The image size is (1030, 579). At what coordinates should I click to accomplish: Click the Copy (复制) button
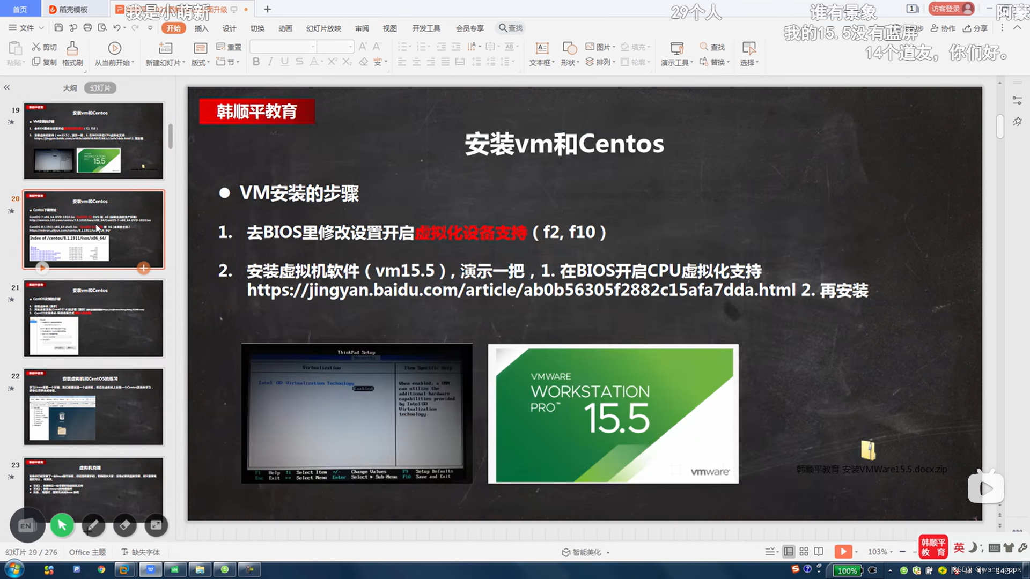44,62
